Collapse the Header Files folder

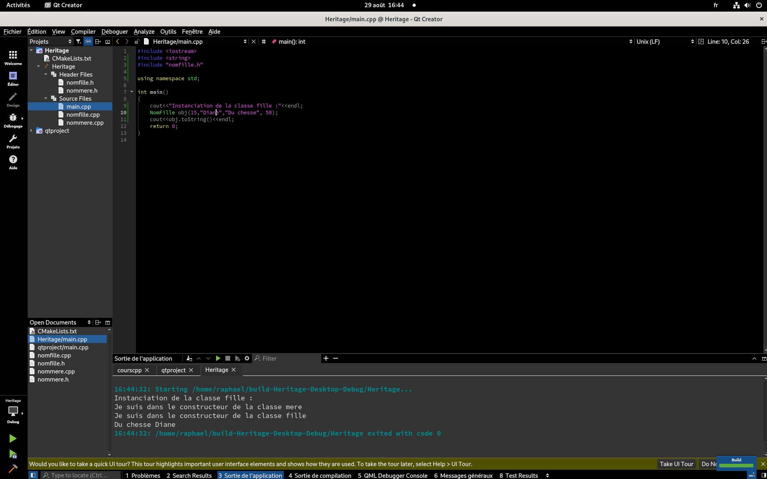tap(46, 74)
